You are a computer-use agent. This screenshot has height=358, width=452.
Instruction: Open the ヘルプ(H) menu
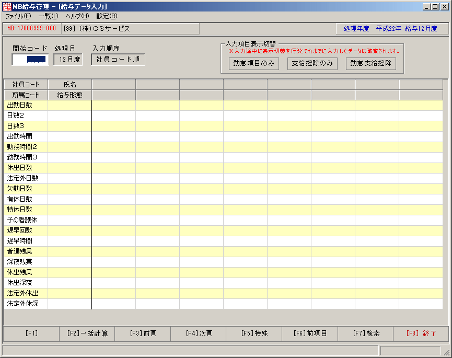77,16
